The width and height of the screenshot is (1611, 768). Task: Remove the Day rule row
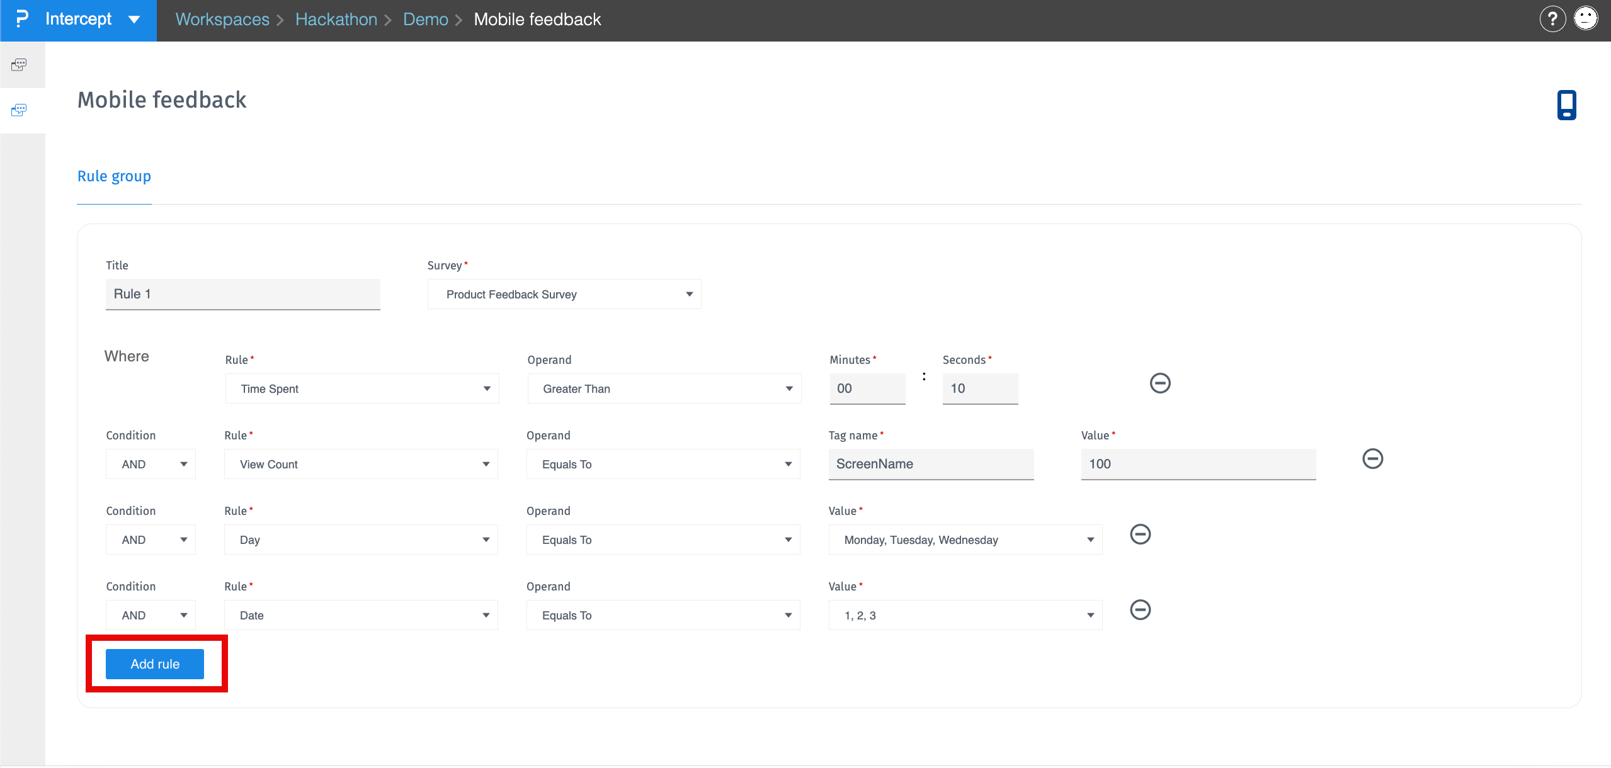[x=1140, y=534]
